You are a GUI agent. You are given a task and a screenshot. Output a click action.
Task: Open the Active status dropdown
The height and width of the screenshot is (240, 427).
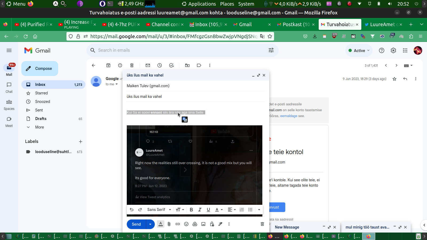pos(359,50)
